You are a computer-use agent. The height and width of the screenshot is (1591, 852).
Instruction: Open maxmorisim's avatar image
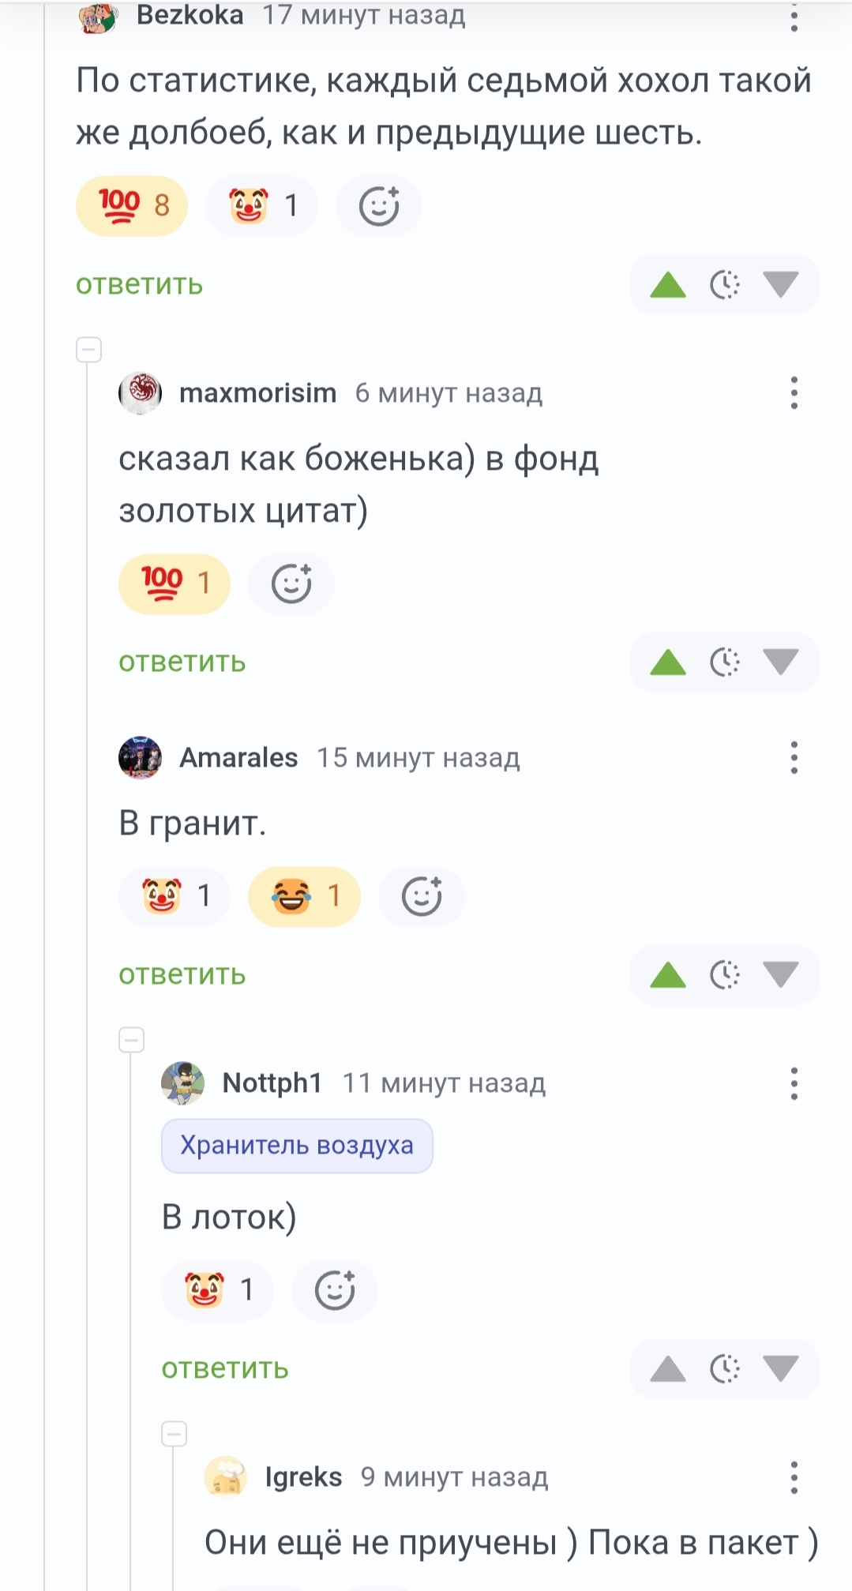[141, 392]
